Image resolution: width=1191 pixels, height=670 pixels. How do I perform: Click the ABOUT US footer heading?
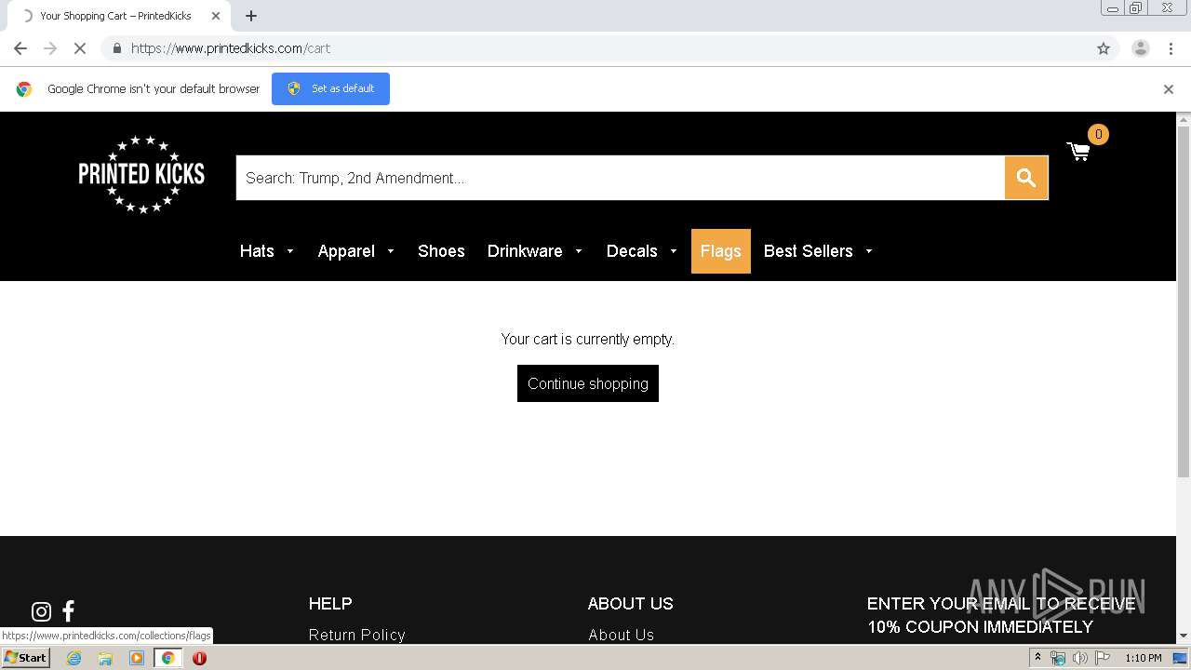click(x=630, y=603)
